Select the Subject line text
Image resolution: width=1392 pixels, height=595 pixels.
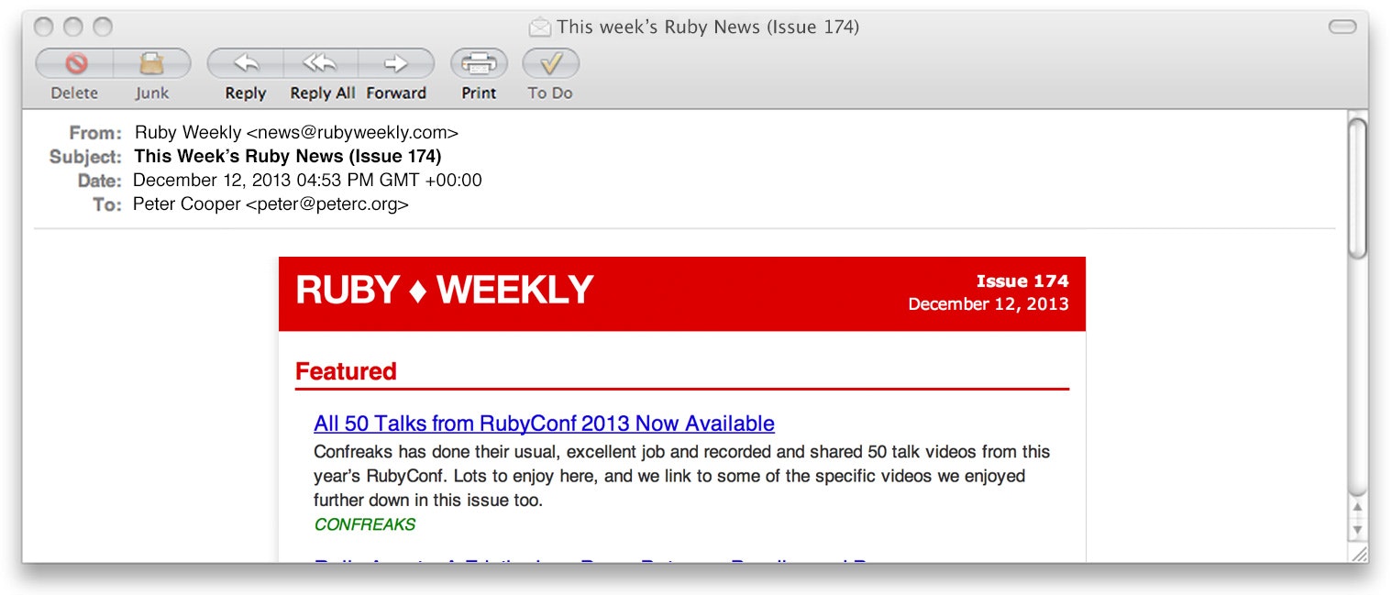coord(286,156)
